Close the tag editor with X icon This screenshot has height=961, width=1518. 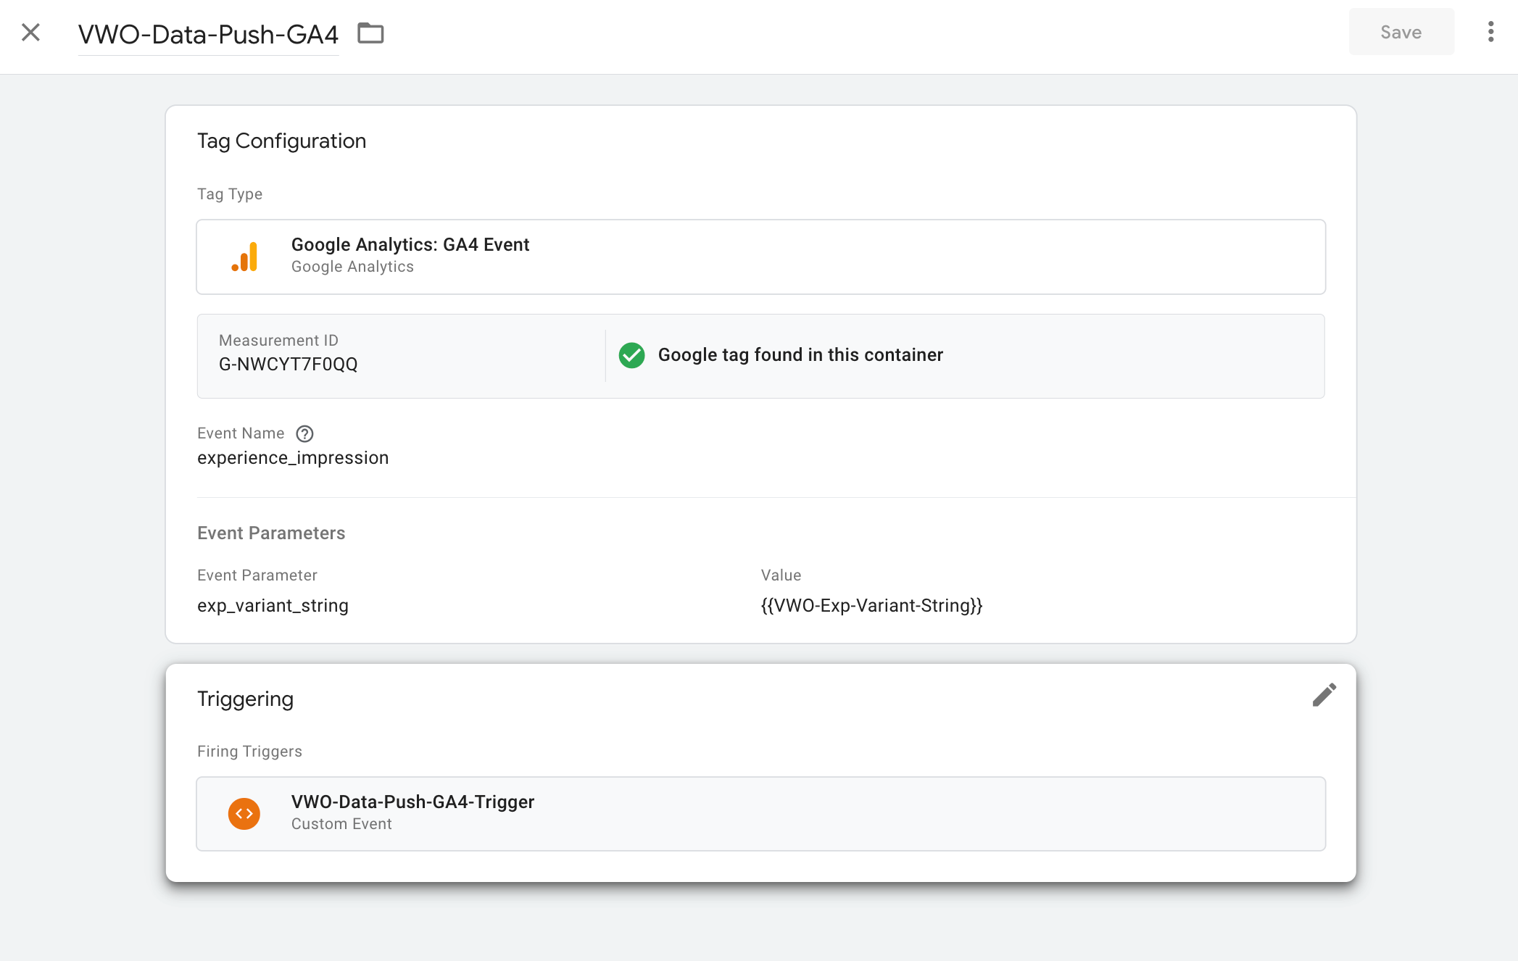(x=30, y=33)
